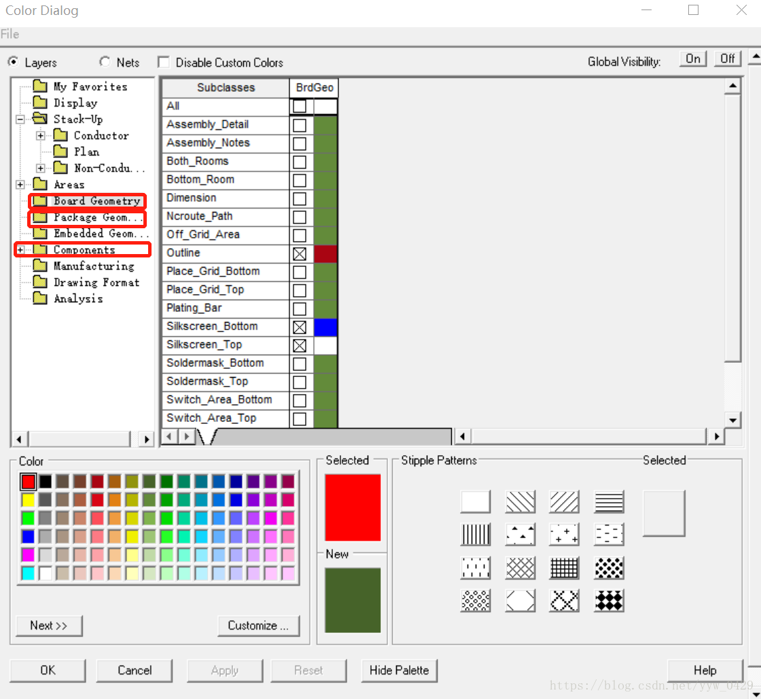Select the blank solid stipple pattern

pyautogui.click(x=476, y=502)
